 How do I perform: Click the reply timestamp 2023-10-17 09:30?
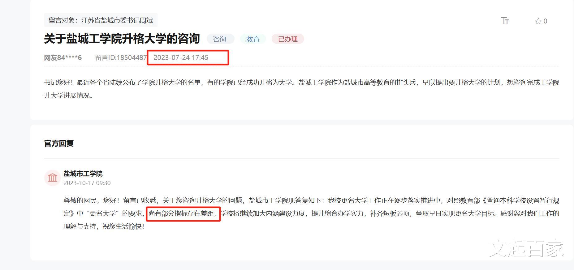point(87,183)
